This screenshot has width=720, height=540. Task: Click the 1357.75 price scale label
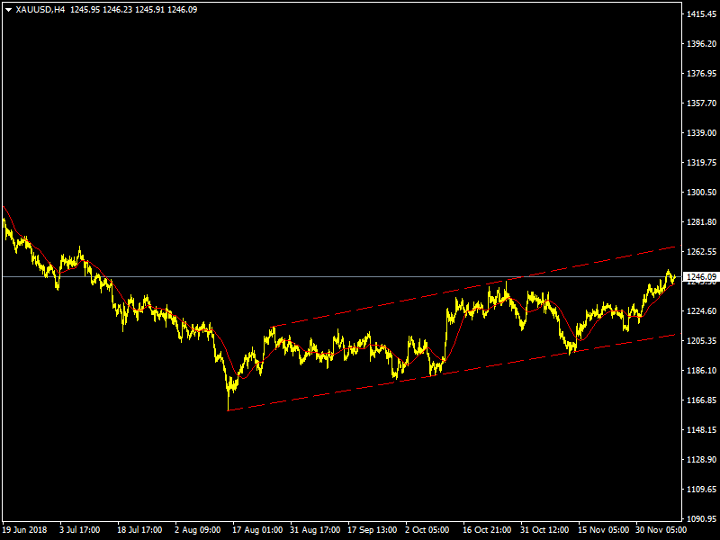click(x=700, y=103)
